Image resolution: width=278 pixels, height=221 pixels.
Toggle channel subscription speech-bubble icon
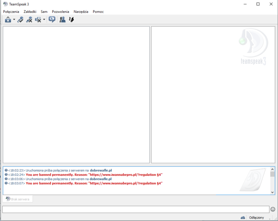[52, 19]
